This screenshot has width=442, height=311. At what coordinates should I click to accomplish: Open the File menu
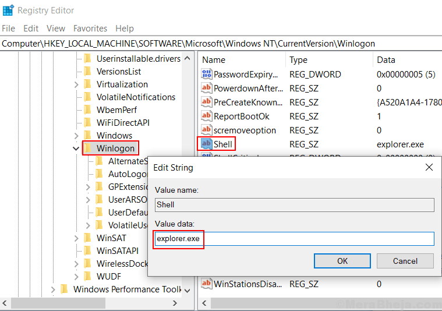pyautogui.click(x=9, y=29)
